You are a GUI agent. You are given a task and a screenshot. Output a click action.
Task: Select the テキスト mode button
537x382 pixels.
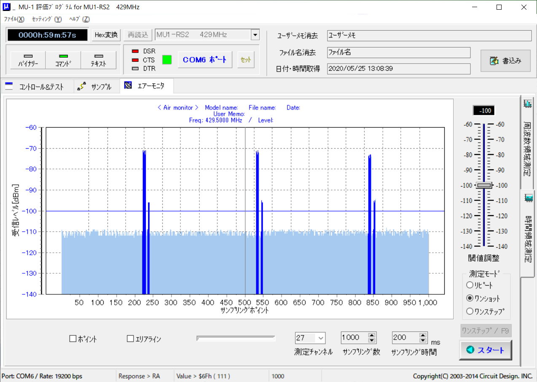point(99,60)
